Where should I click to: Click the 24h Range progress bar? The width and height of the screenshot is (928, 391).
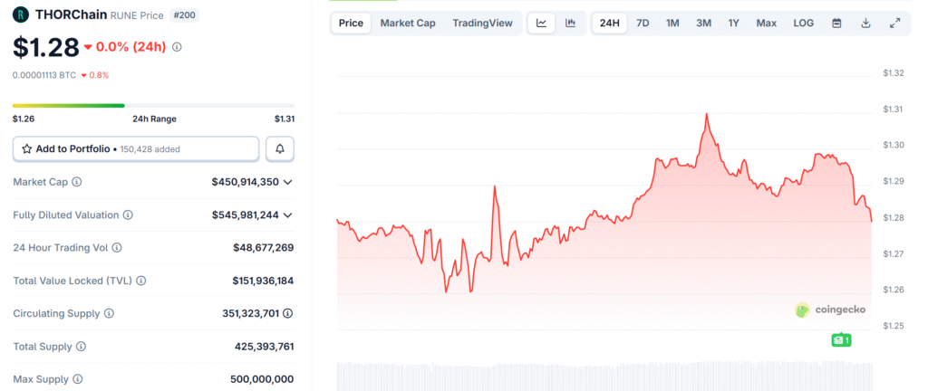click(x=154, y=106)
